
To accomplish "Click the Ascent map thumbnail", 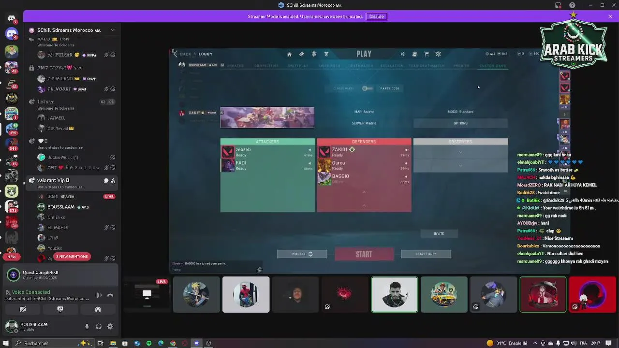I will pyautogui.click(x=267, y=117).
